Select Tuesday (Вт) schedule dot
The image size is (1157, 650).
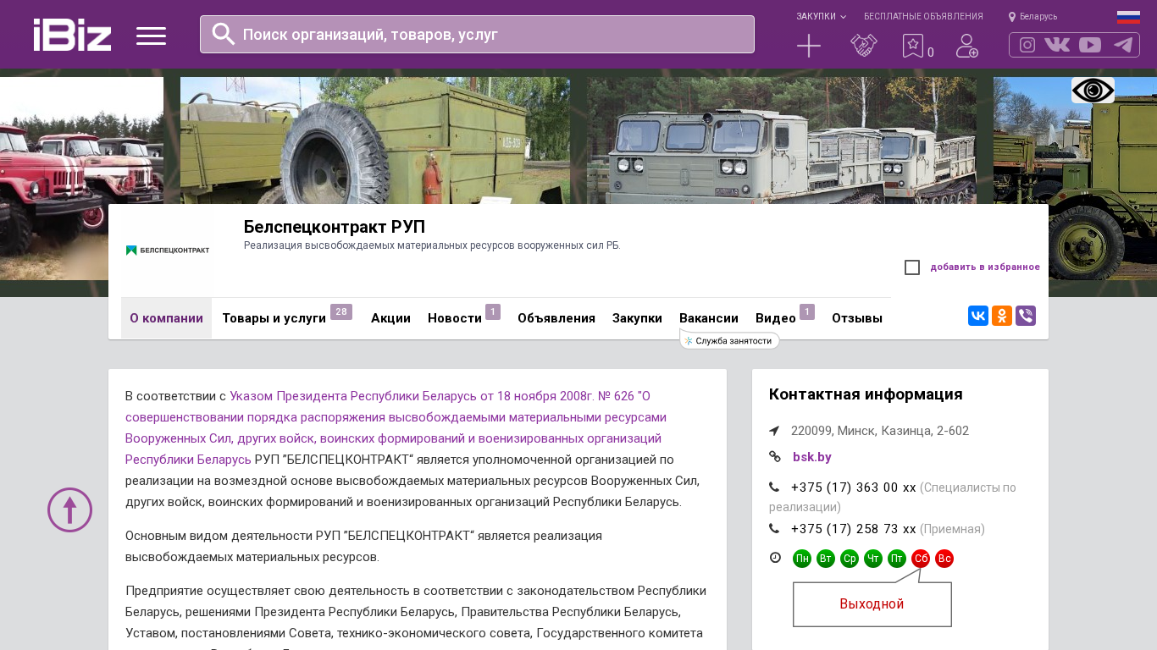point(826,559)
